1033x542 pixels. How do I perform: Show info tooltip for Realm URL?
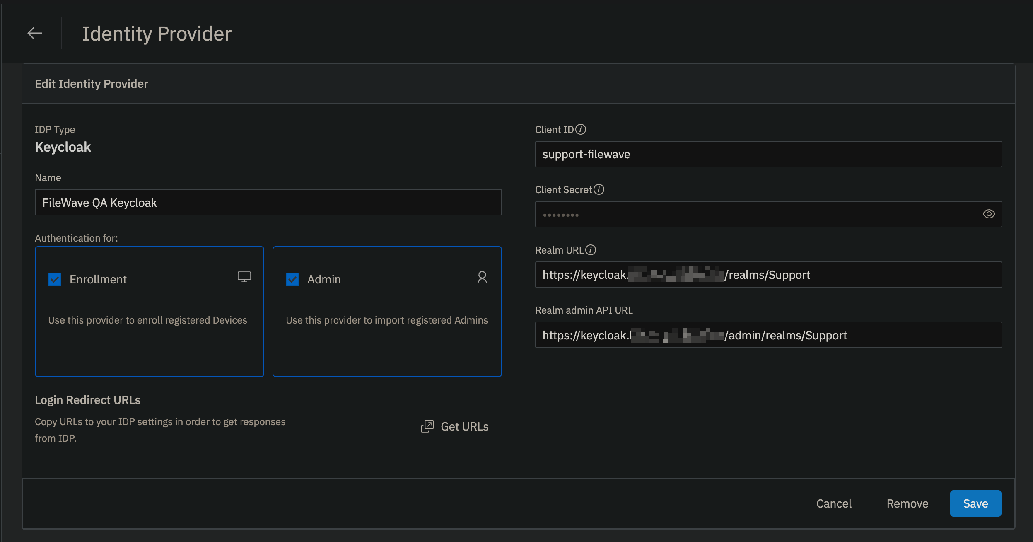pos(591,250)
